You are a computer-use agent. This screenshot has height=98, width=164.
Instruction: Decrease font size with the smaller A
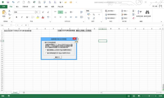[x=48, y=12]
